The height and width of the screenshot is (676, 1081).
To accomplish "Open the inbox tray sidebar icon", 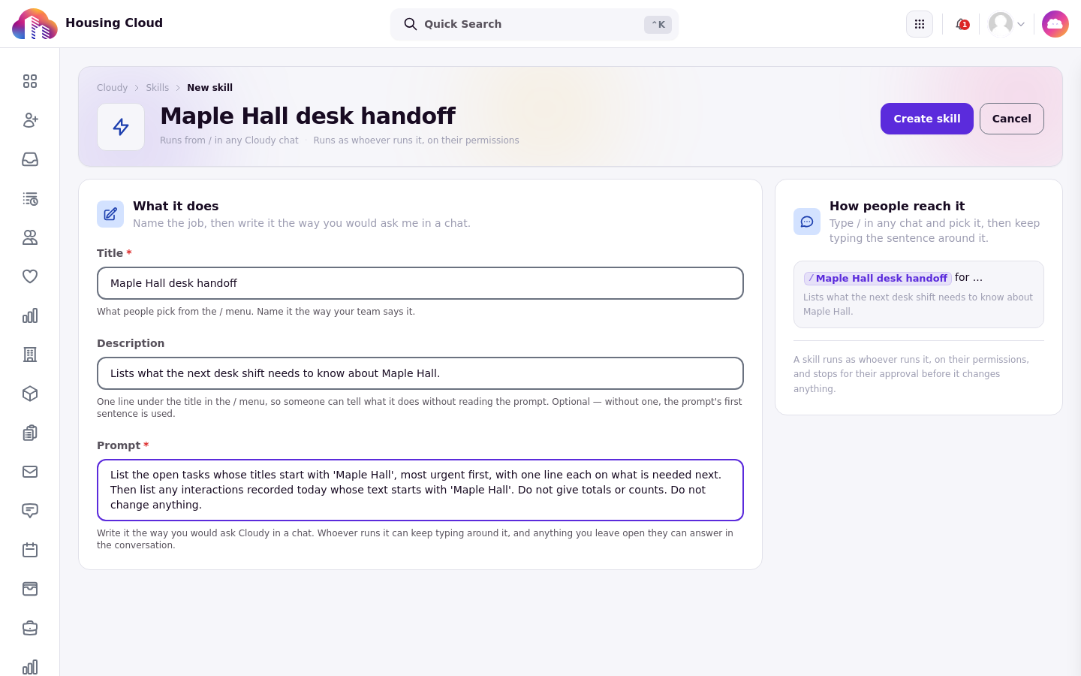I will click(30, 159).
